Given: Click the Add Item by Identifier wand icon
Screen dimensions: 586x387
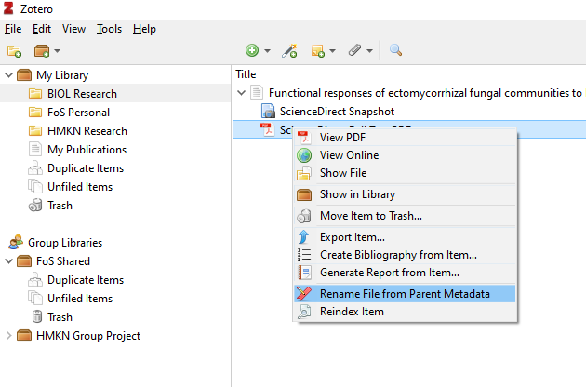Looking at the screenshot, I should coord(289,50).
